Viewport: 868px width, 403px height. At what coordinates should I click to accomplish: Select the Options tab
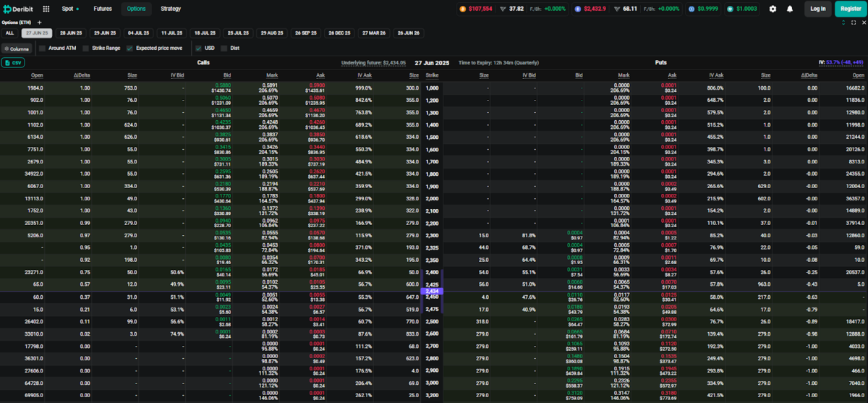pos(136,9)
